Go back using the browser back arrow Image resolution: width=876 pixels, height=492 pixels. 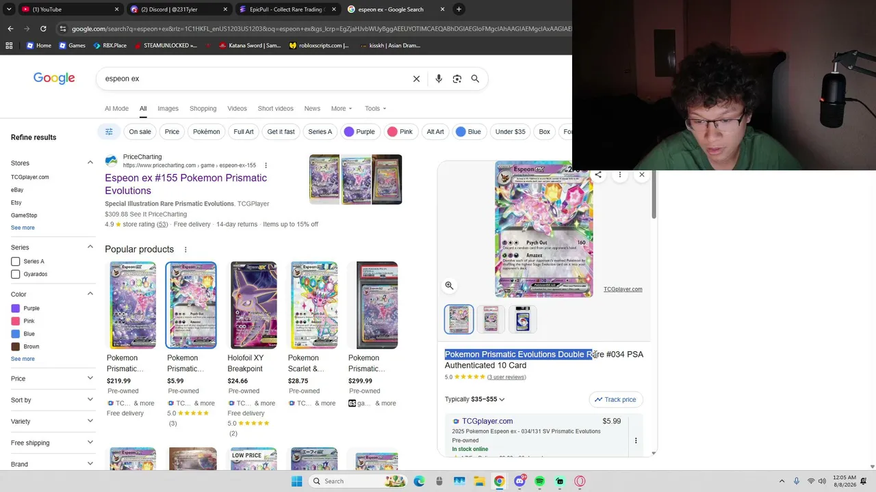tap(10, 29)
